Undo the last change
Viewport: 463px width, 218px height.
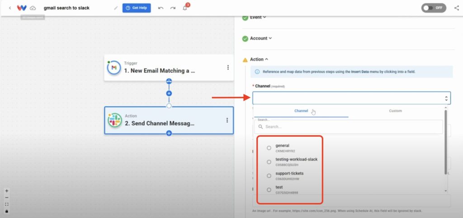click(x=161, y=8)
